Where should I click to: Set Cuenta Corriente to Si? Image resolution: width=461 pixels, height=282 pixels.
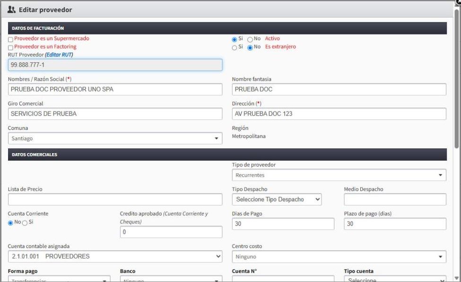click(25, 223)
